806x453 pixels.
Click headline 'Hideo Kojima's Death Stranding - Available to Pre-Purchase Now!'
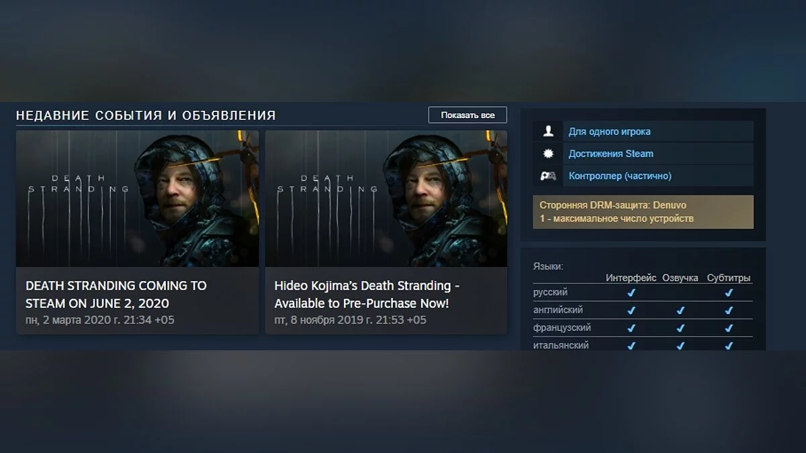(367, 294)
